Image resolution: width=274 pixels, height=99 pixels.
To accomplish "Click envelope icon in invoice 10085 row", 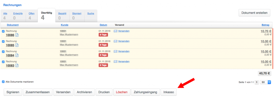I will (116, 41).
